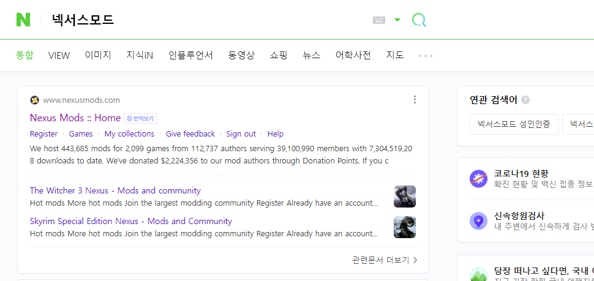Select the 뉴스 tab
594x281 pixels.
coord(312,55)
